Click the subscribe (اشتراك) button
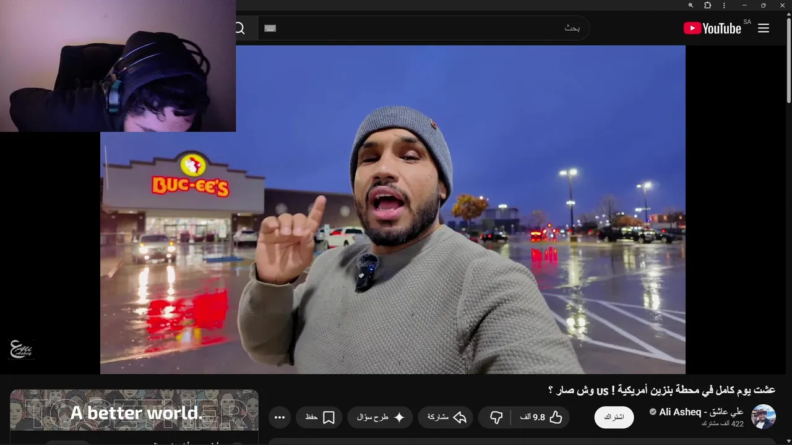The image size is (792, 445). (x=614, y=417)
